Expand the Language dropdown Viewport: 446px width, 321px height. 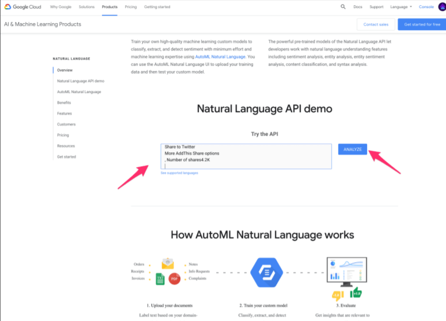(x=401, y=7)
